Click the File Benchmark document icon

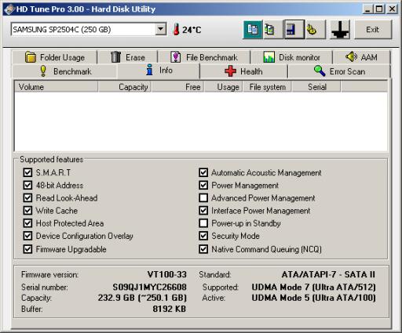[x=175, y=56]
